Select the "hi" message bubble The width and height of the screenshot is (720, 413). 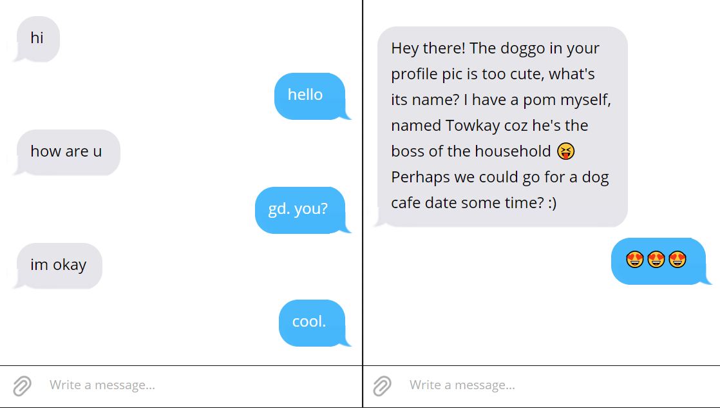(x=37, y=39)
